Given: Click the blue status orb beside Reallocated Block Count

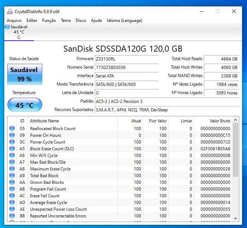Looking at the screenshot, I should 12,129.
